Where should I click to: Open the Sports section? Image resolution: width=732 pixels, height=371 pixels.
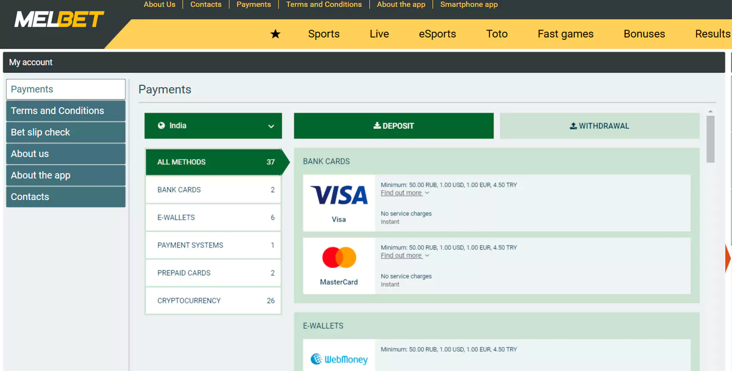click(324, 34)
